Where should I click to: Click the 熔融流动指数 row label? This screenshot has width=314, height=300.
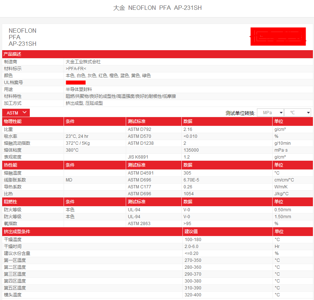(x=17, y=143)
